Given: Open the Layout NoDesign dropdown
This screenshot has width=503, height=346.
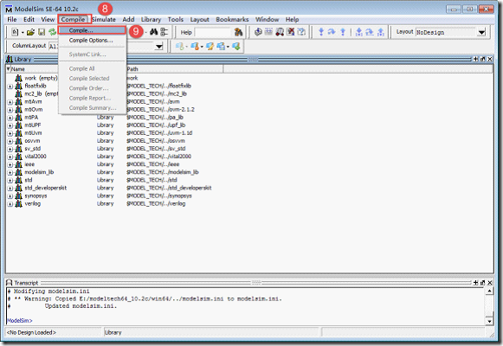Looking at the screenshot, I should [481, 32].
